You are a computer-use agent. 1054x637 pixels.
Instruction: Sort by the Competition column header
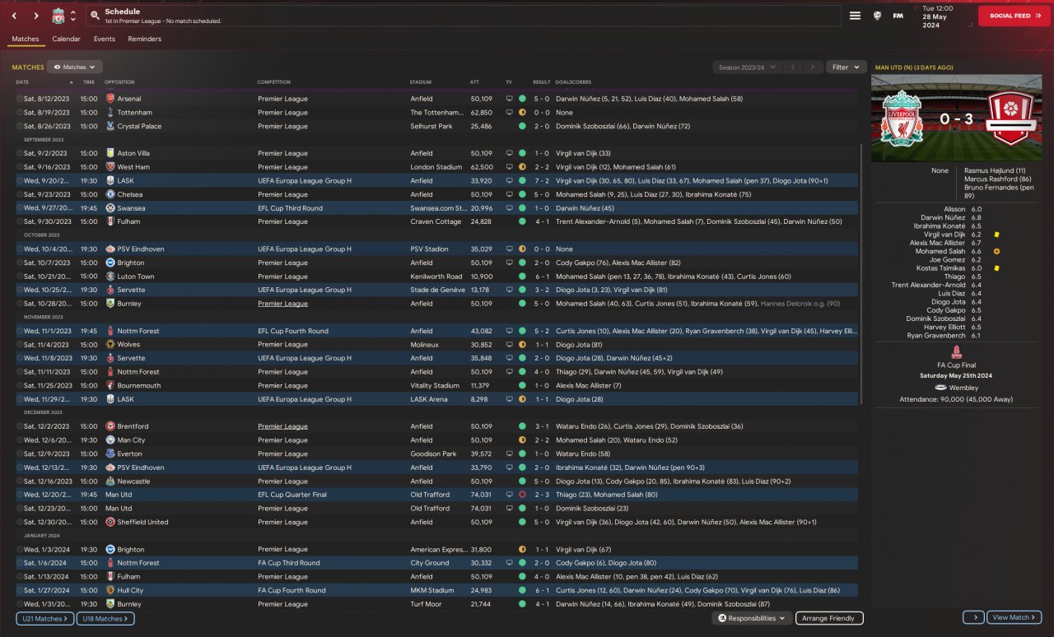[x=273, y=82]
